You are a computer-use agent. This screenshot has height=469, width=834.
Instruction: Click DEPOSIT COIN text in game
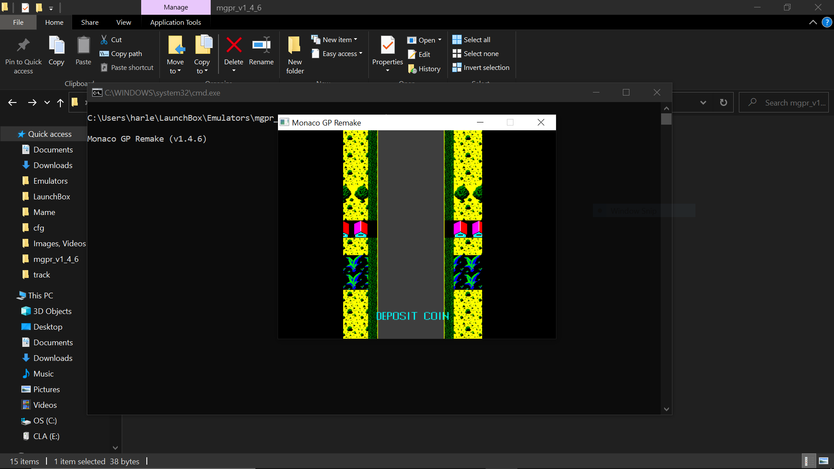point(413,316)
